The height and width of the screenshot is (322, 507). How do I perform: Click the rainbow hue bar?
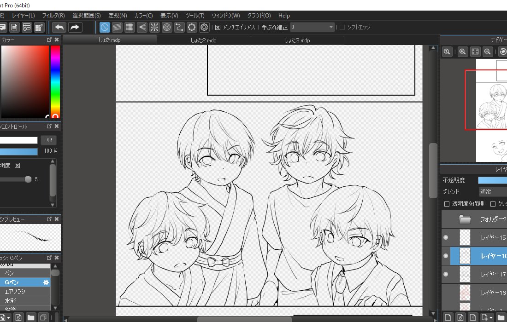[55, 81]
